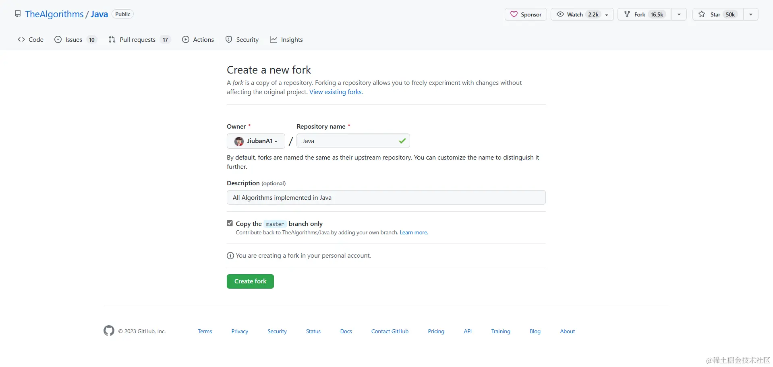Screen dimensions: 773x367
Task: Open TheAlgorithms organization link
Action: [x=54, y=14]
